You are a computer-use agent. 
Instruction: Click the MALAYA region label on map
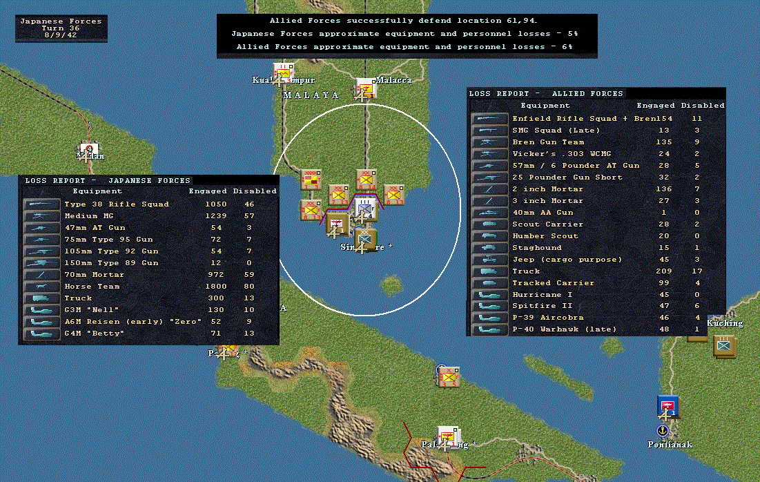311,95
